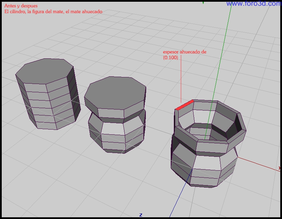Click the 'Antes y despues' caption text

click(x=21, y=6)
